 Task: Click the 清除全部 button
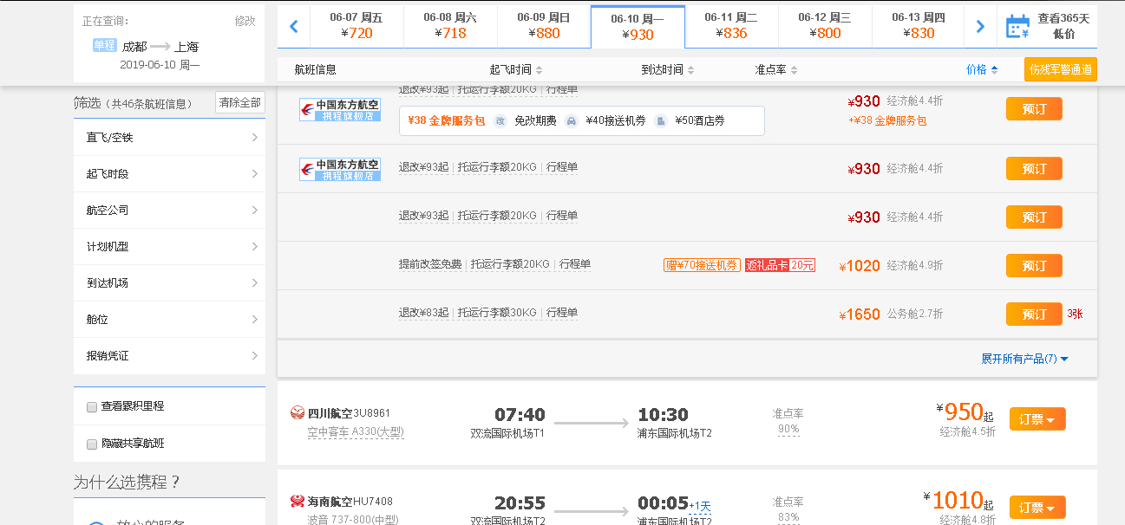pyautogui.click(x=240, y=102)
